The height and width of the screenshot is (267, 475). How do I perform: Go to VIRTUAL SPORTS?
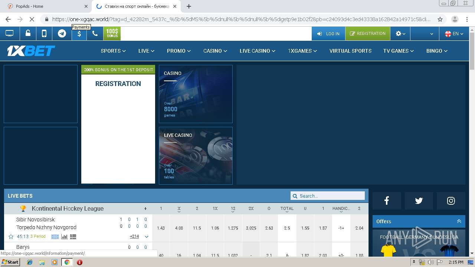(x=350, y=51)
